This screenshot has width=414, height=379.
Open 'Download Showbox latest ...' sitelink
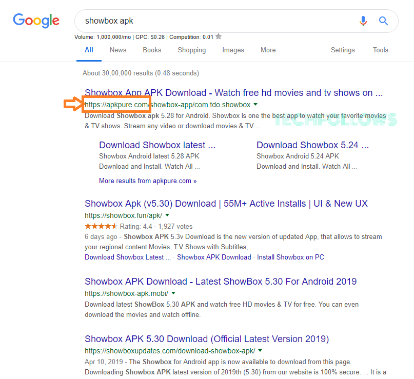click(157, 145)
